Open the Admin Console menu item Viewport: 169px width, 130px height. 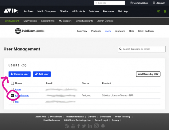click(x=105, y=21)
